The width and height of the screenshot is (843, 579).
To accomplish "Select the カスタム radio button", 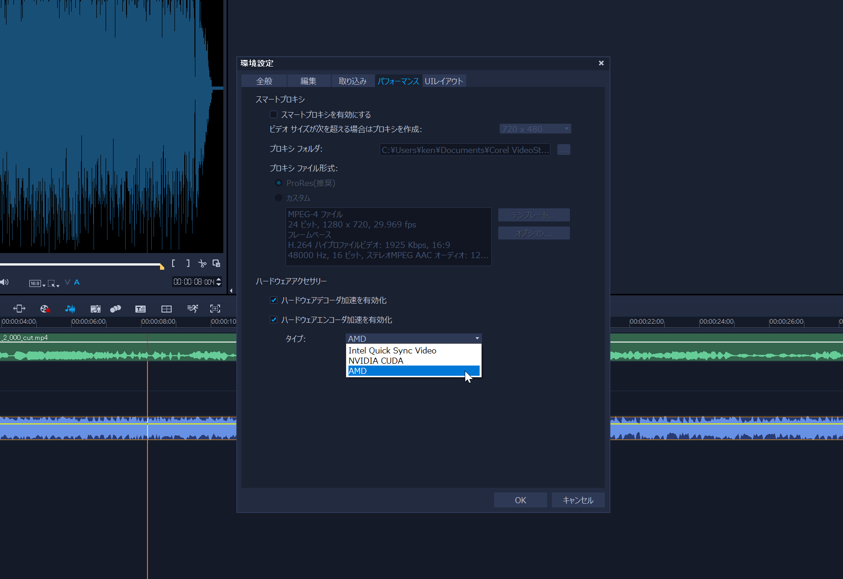I will [x=279, y=198].
